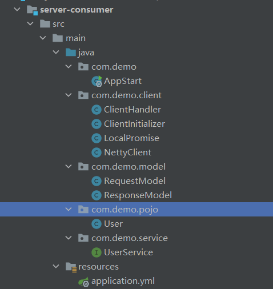This screenshot has height=289, width=273.
Task: Click the resources folder icon
Action: (x=71, y=267)
